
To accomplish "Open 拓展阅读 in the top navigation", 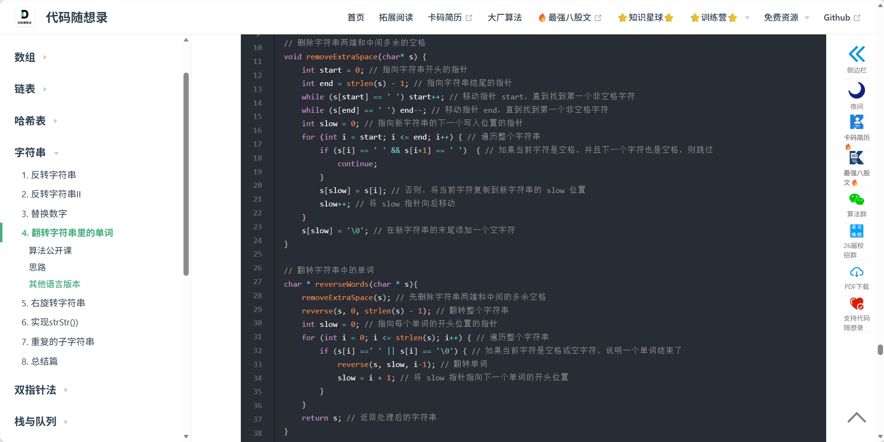I will pyautogui.click(x=396, y=18).
